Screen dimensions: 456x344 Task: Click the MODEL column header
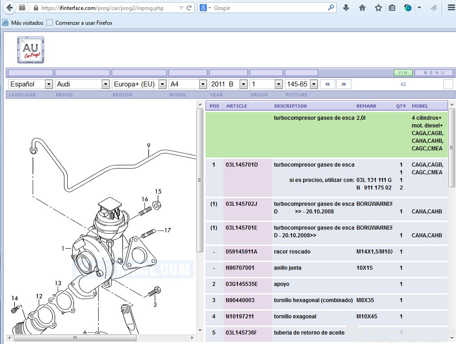coord(420,106)
